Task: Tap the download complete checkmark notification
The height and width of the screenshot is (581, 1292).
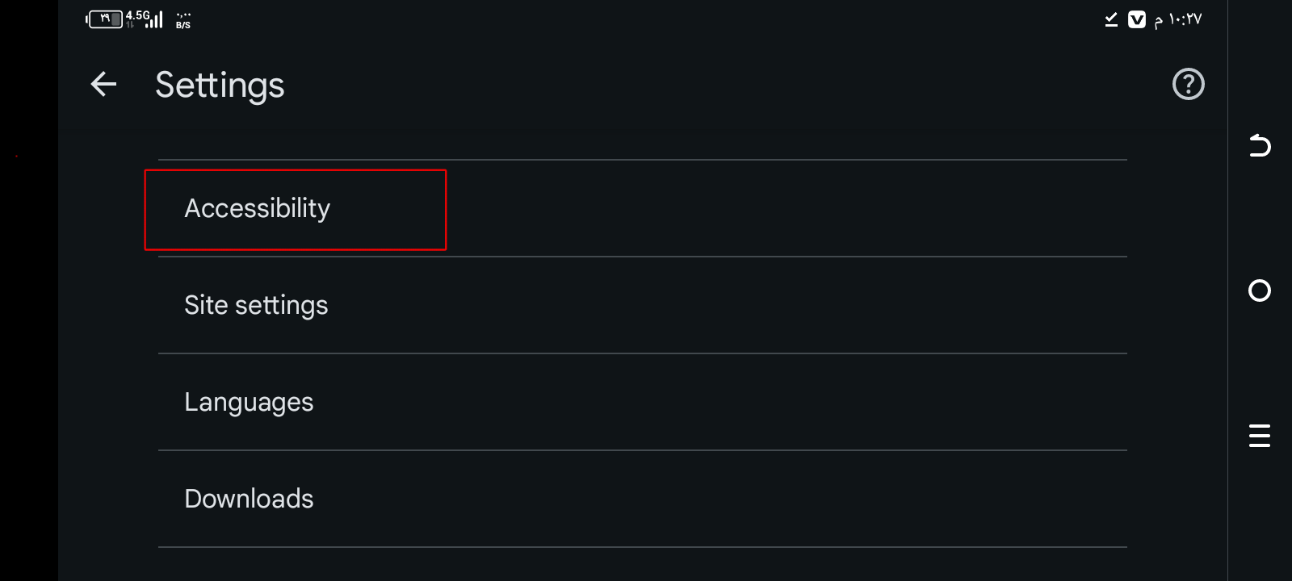Action: point(1111,19)
